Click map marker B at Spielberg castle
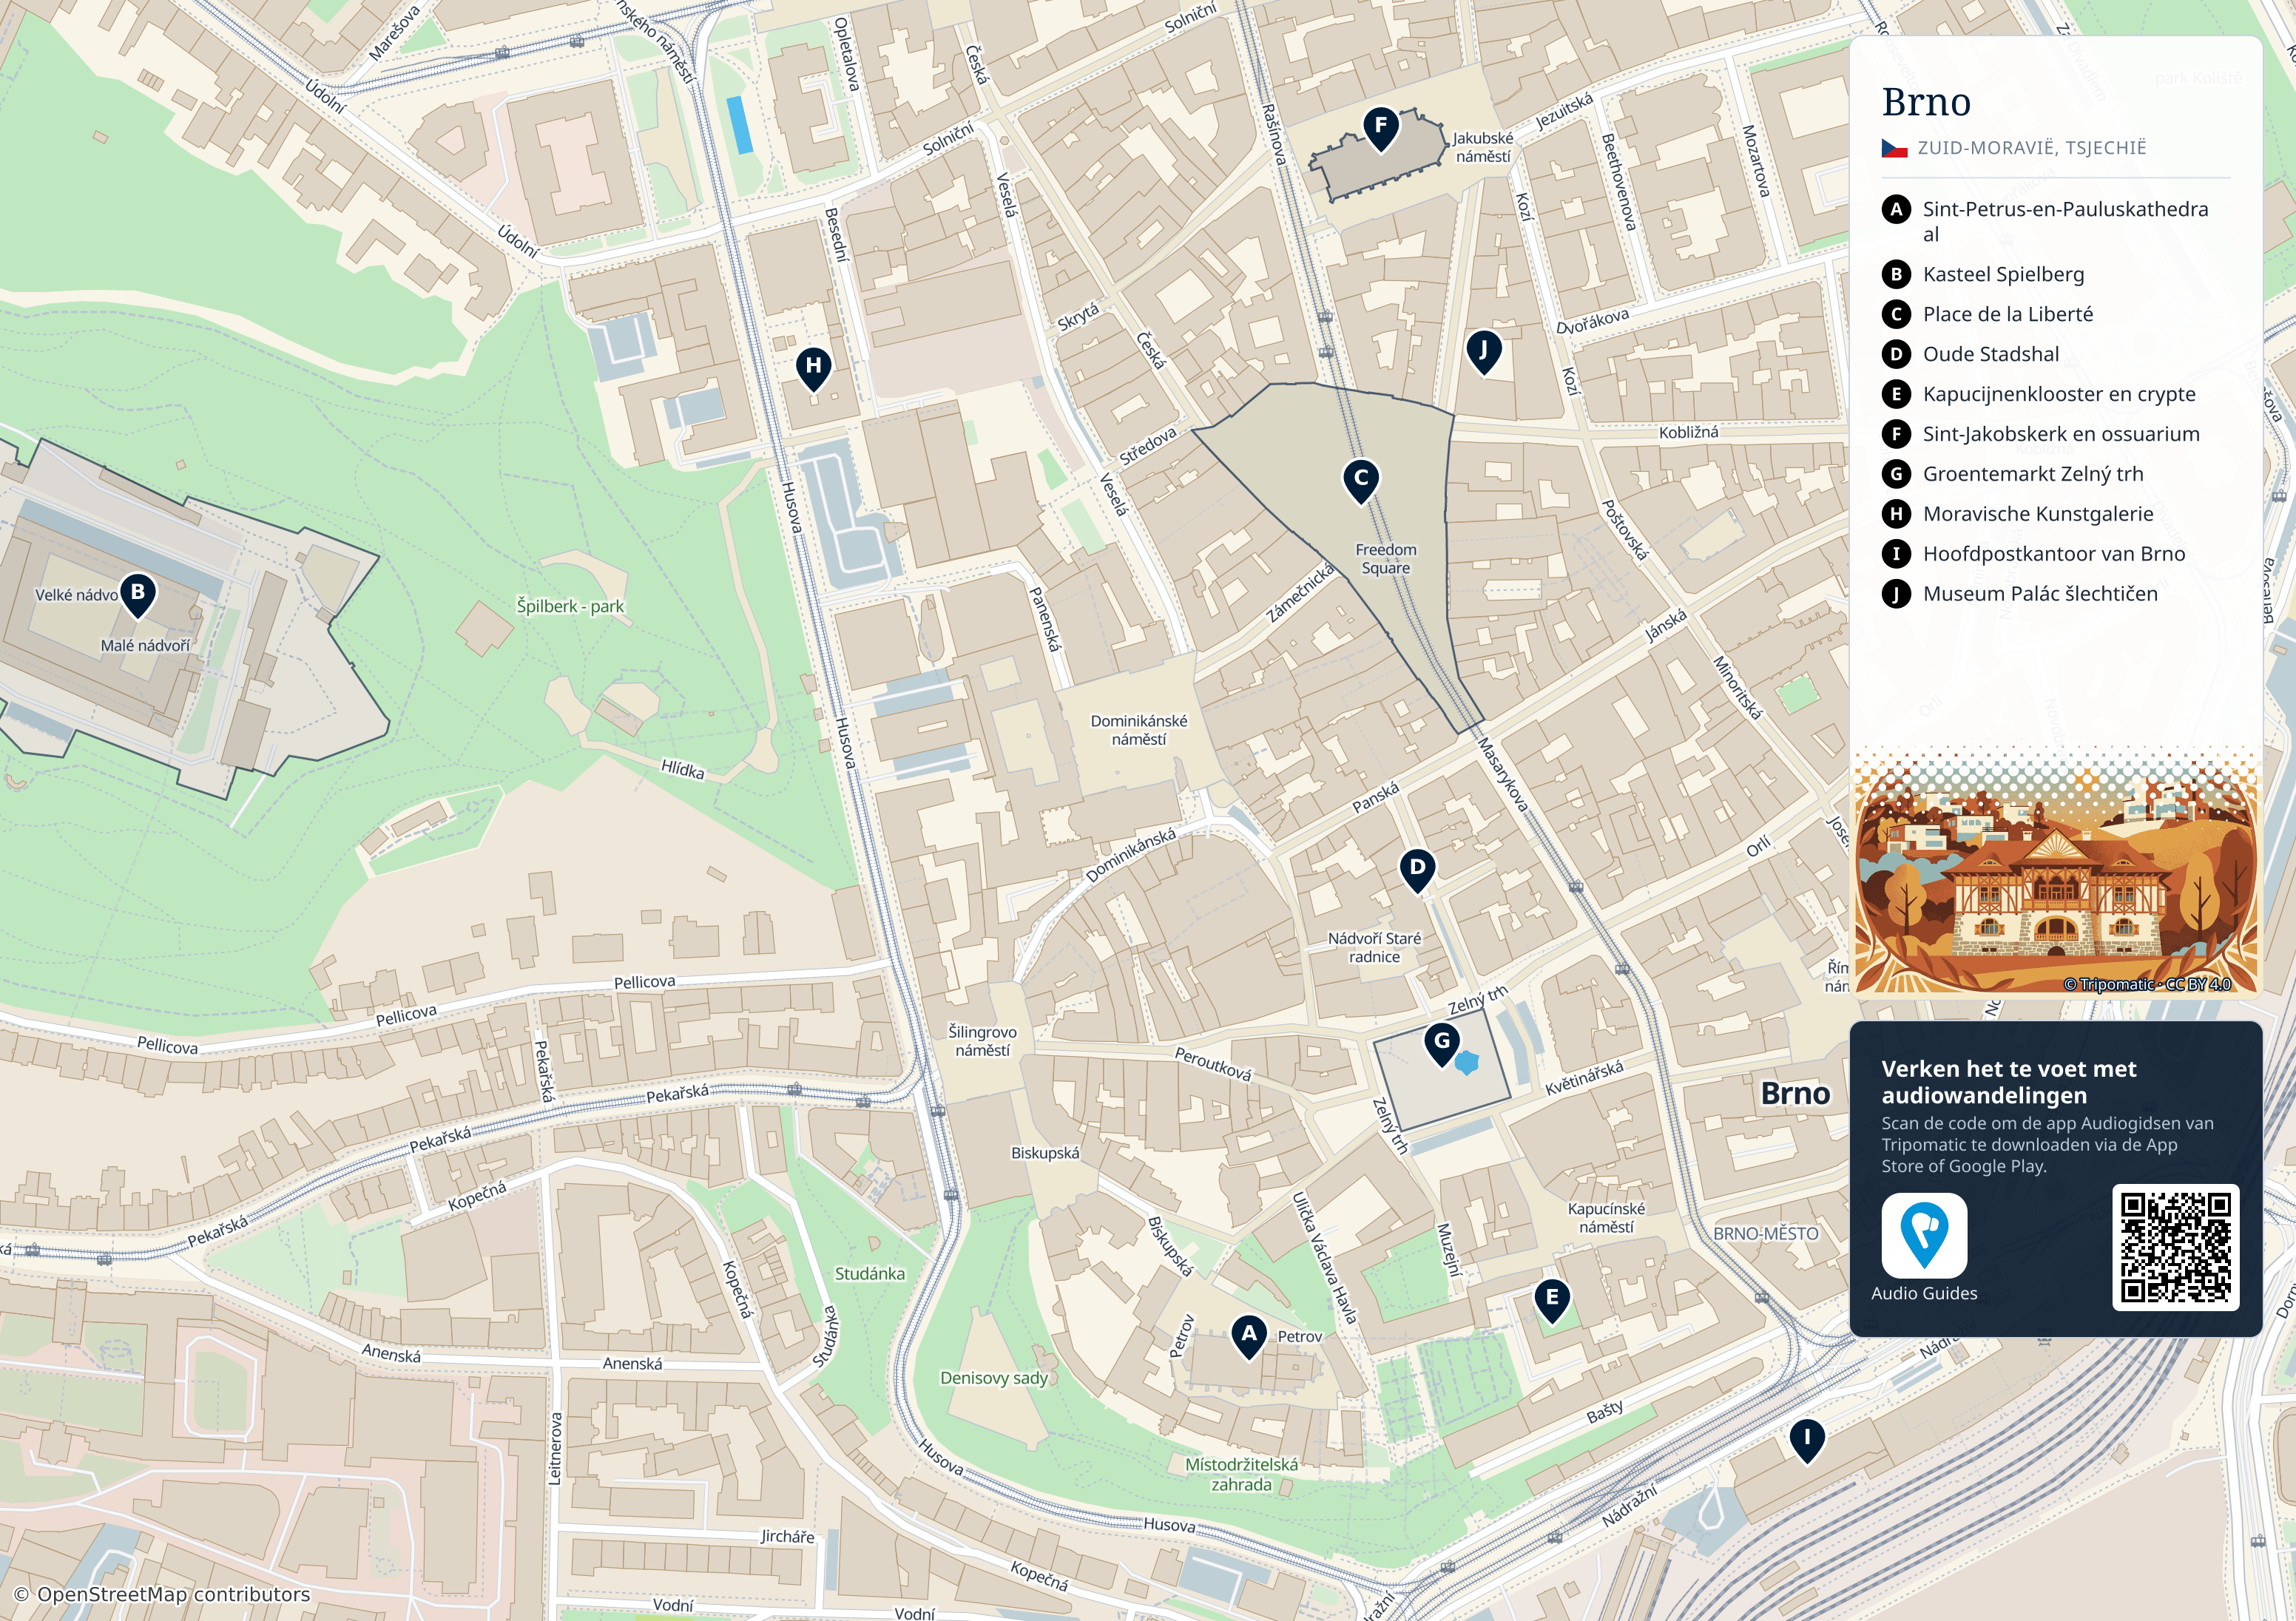2296x1621 pixels. 138,596
